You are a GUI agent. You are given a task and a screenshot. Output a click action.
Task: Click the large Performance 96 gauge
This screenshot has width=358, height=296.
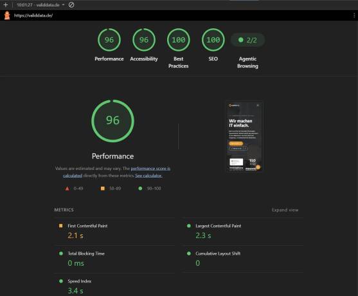112,121
